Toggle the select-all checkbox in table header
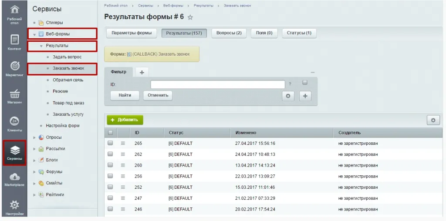Viewport: 446px width, 221px height. pos(110,132)
